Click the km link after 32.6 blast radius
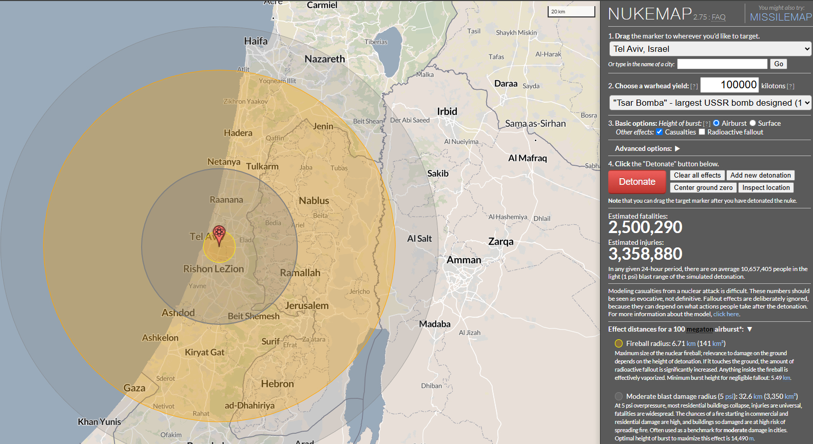The width and height of the screenshot is (813, 444). pos(758,396)
